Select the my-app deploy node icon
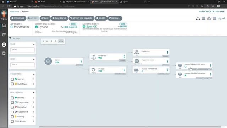227x128 pixels. (94, 70)
